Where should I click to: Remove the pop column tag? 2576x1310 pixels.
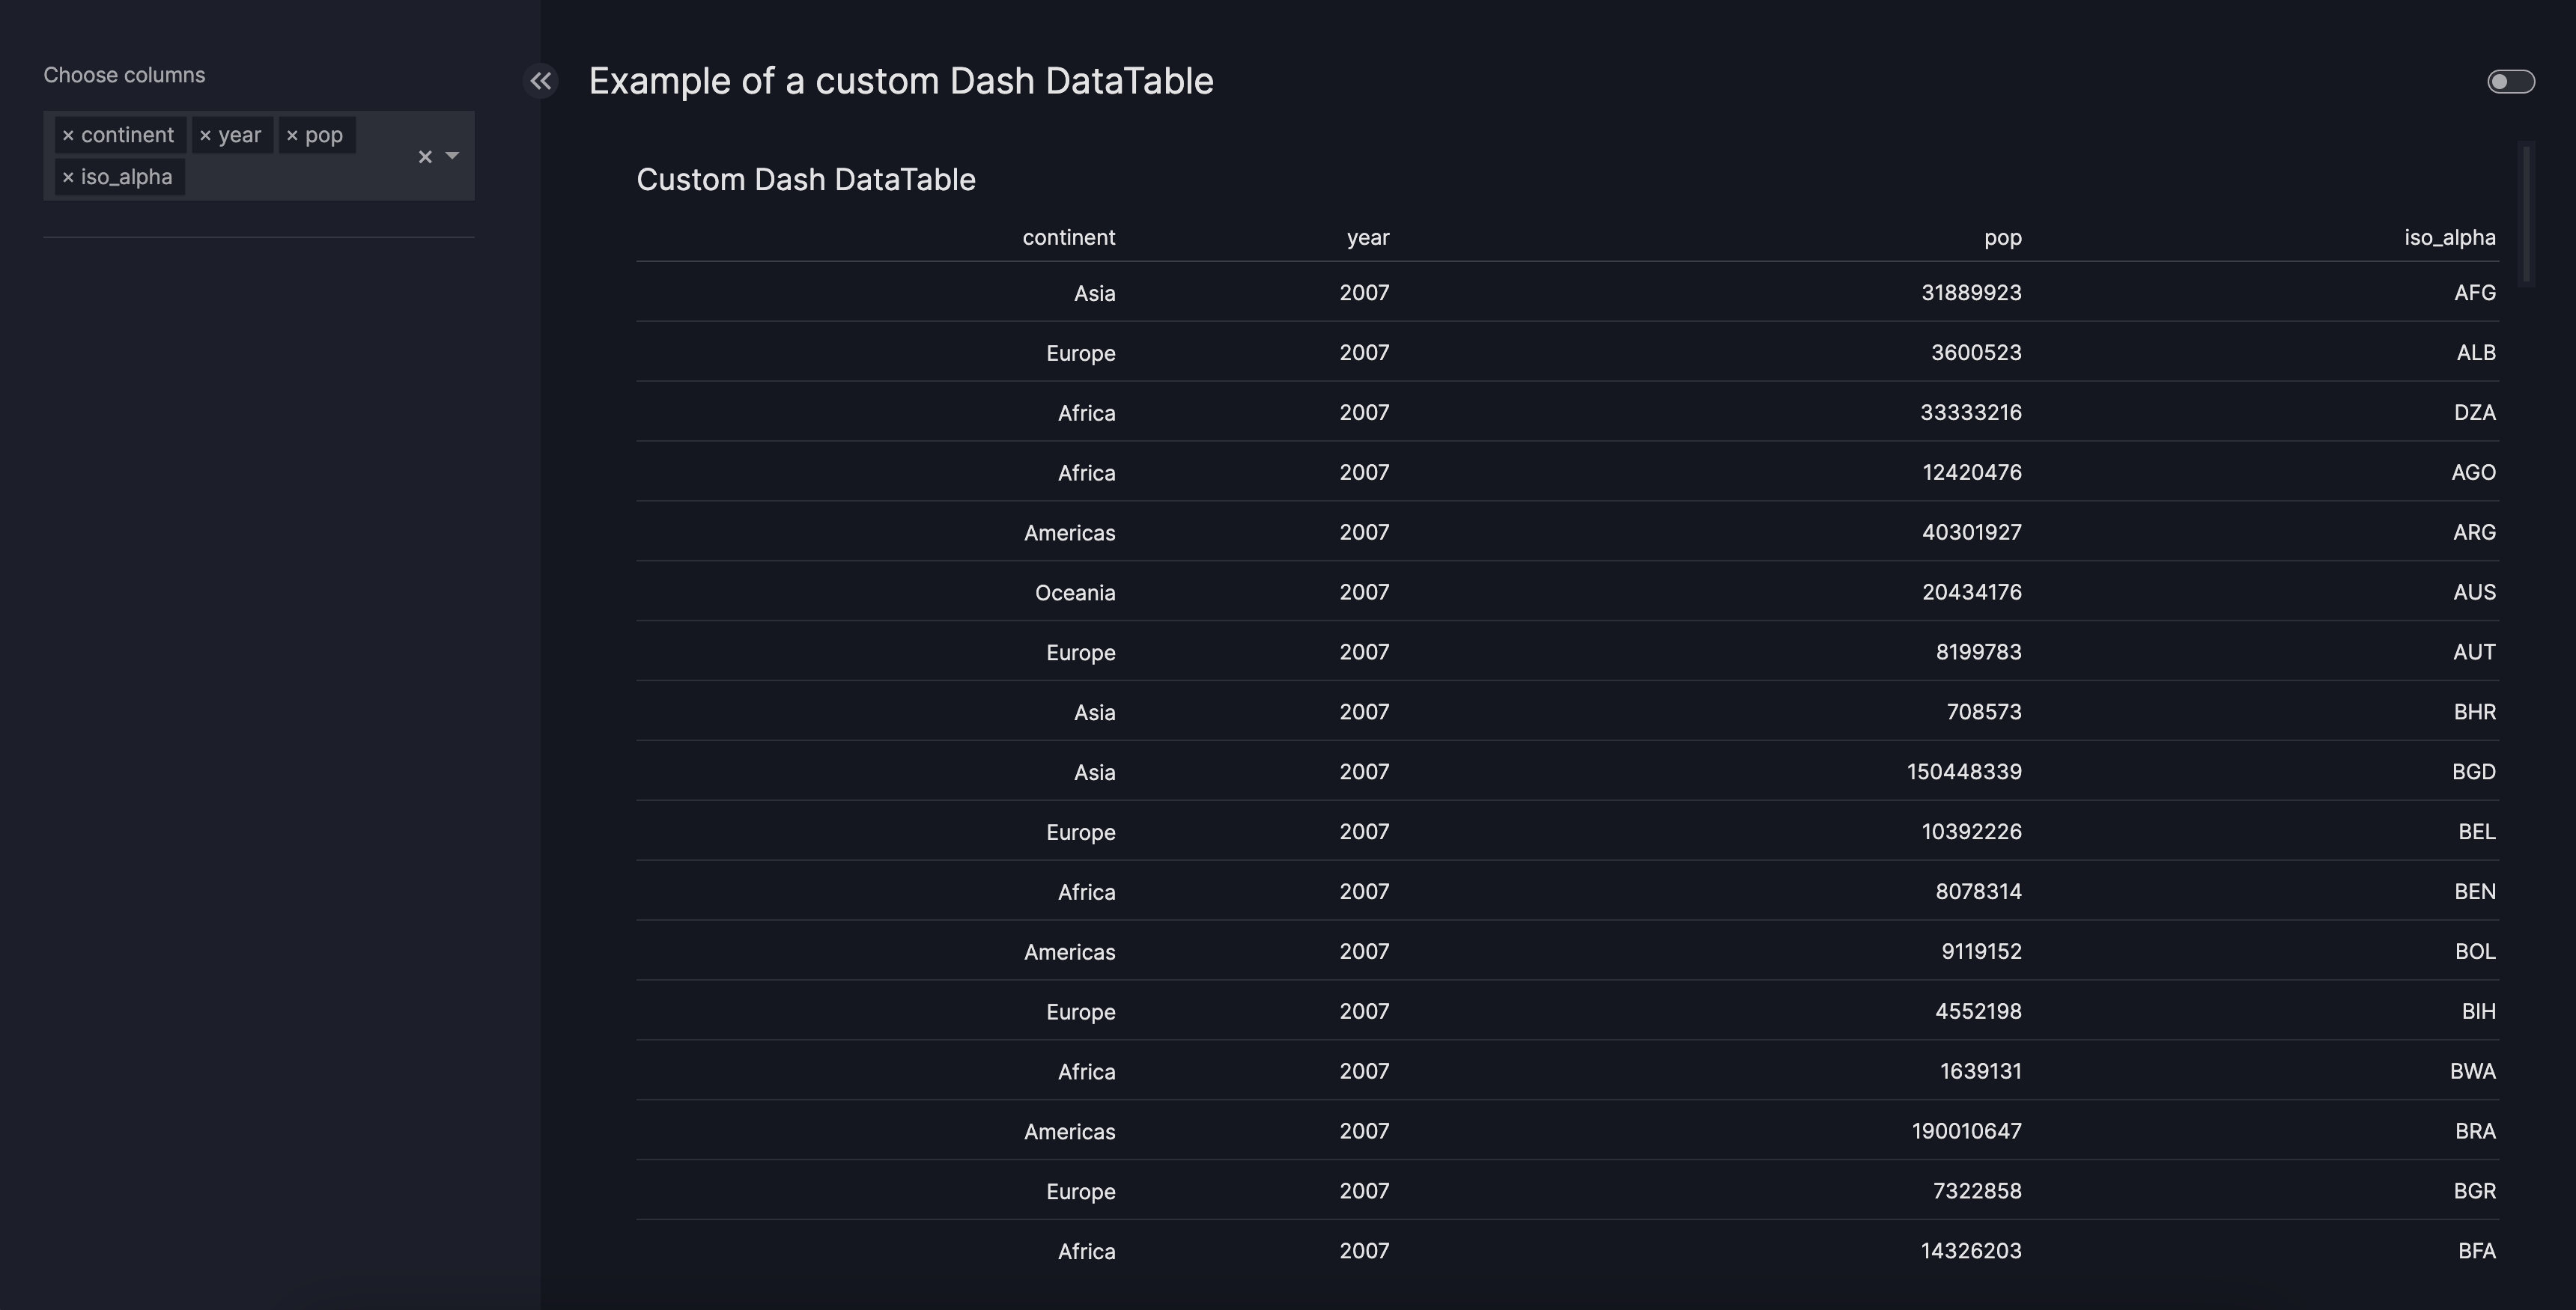pos(292,135)
